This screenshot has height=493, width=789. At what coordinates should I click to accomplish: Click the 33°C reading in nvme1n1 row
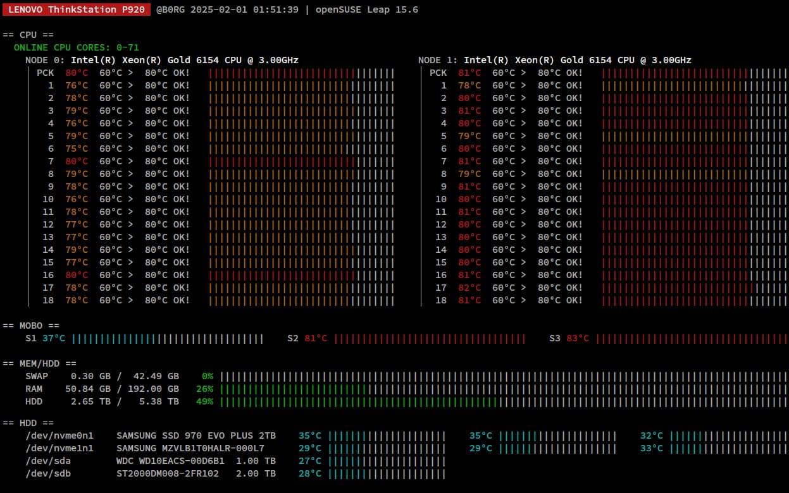click(x=652, y=448)
